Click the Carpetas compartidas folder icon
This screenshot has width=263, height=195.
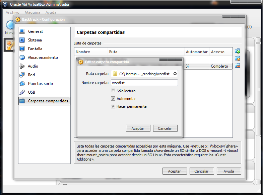pos(22,101)
